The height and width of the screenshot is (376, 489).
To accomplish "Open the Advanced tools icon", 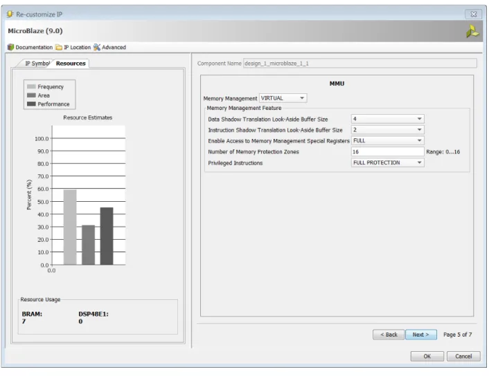I will [97, 47].
